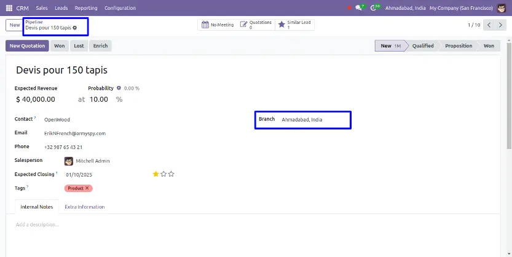Open the Reporting menu
Screen dimensions: 512x257
pyautogui.click(x=85, y=8)
